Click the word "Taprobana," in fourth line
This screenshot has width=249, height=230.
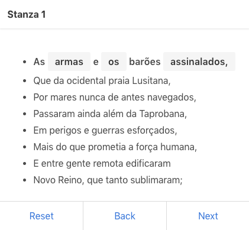(163, 114)
